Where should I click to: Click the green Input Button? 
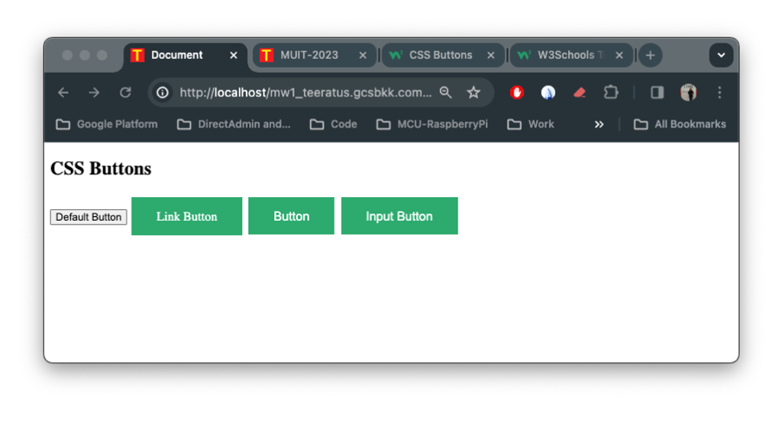399,216
